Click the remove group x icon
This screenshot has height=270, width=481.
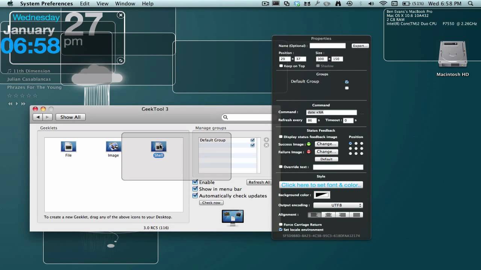[x=266, y=145]
